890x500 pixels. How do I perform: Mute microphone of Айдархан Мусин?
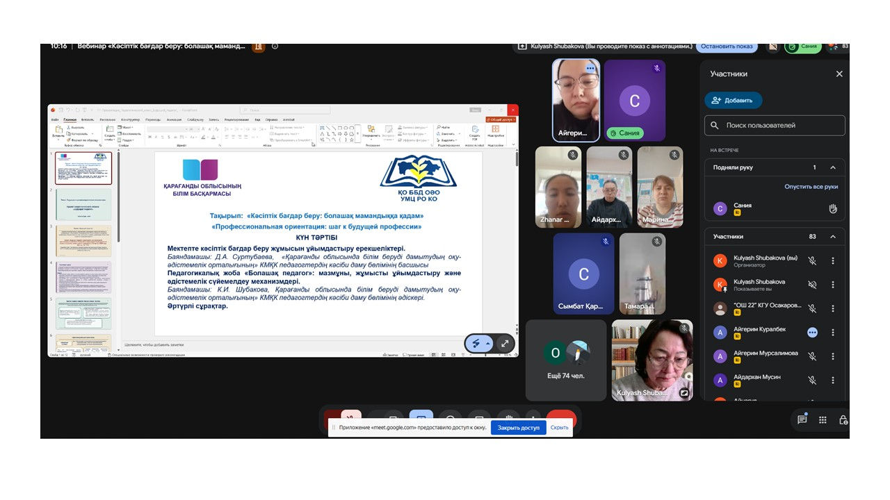[x=812, y=380]
